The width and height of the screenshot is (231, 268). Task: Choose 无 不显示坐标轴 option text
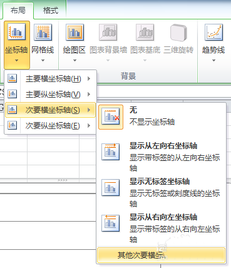click(152, 116)
